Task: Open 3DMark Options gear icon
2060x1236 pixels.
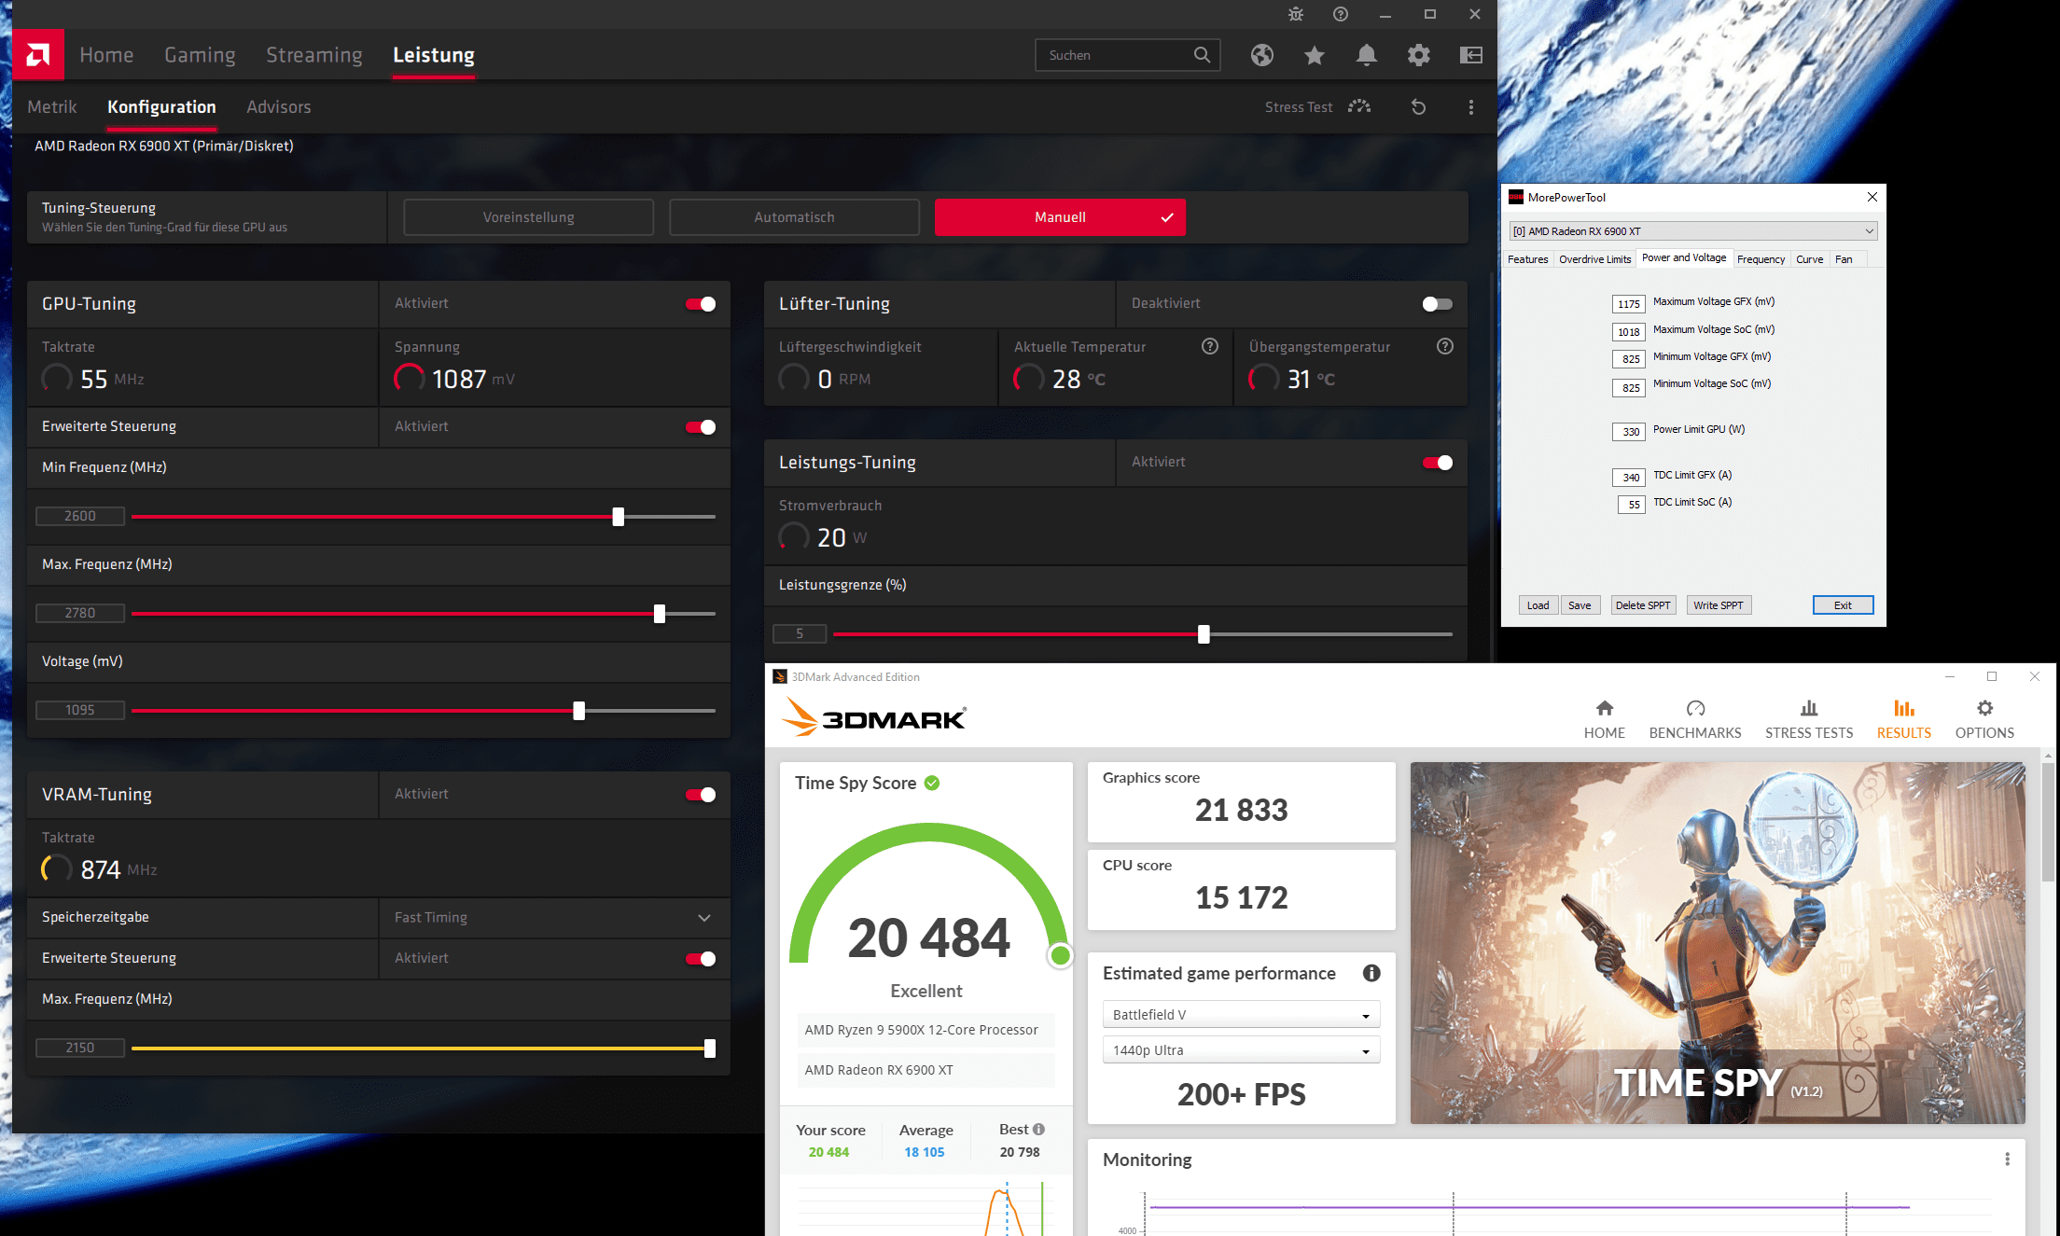Action: point(1984,709)
